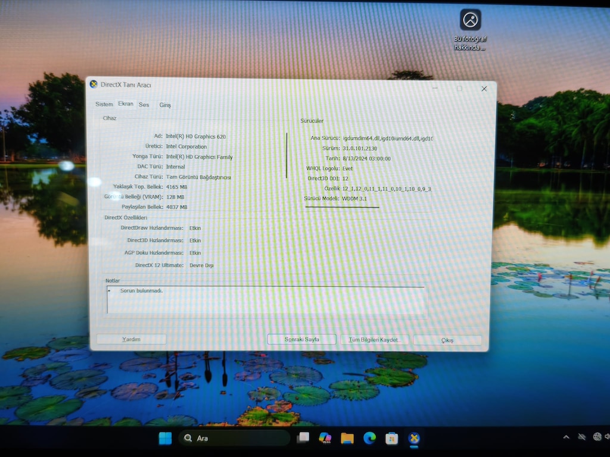Click the shared memory '4037 MB' value
Image resolution: width=610 pixels, height=457 pixels.
coord(176,207)
